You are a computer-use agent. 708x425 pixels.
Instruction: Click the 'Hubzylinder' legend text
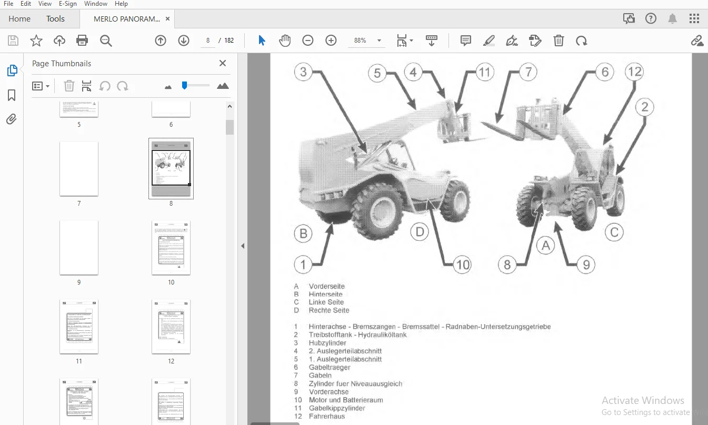[327, 343]
